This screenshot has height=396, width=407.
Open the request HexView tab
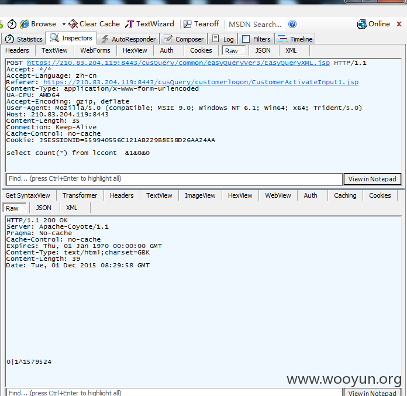tap(134, 50)
